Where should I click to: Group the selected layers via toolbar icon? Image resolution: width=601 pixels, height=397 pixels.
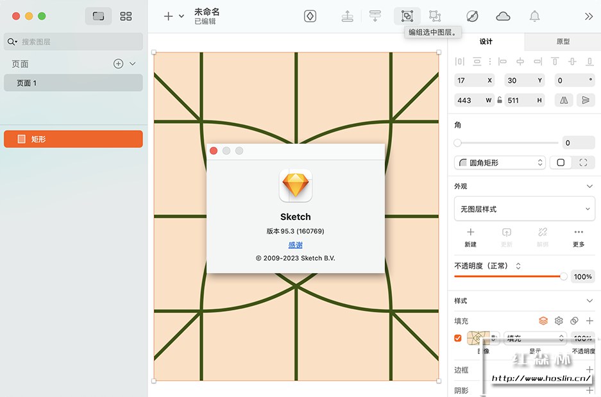407,16
